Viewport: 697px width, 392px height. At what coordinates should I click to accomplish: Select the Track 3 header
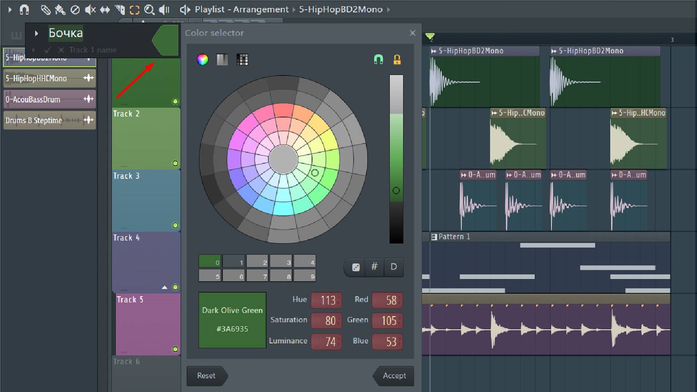(146, 200)
